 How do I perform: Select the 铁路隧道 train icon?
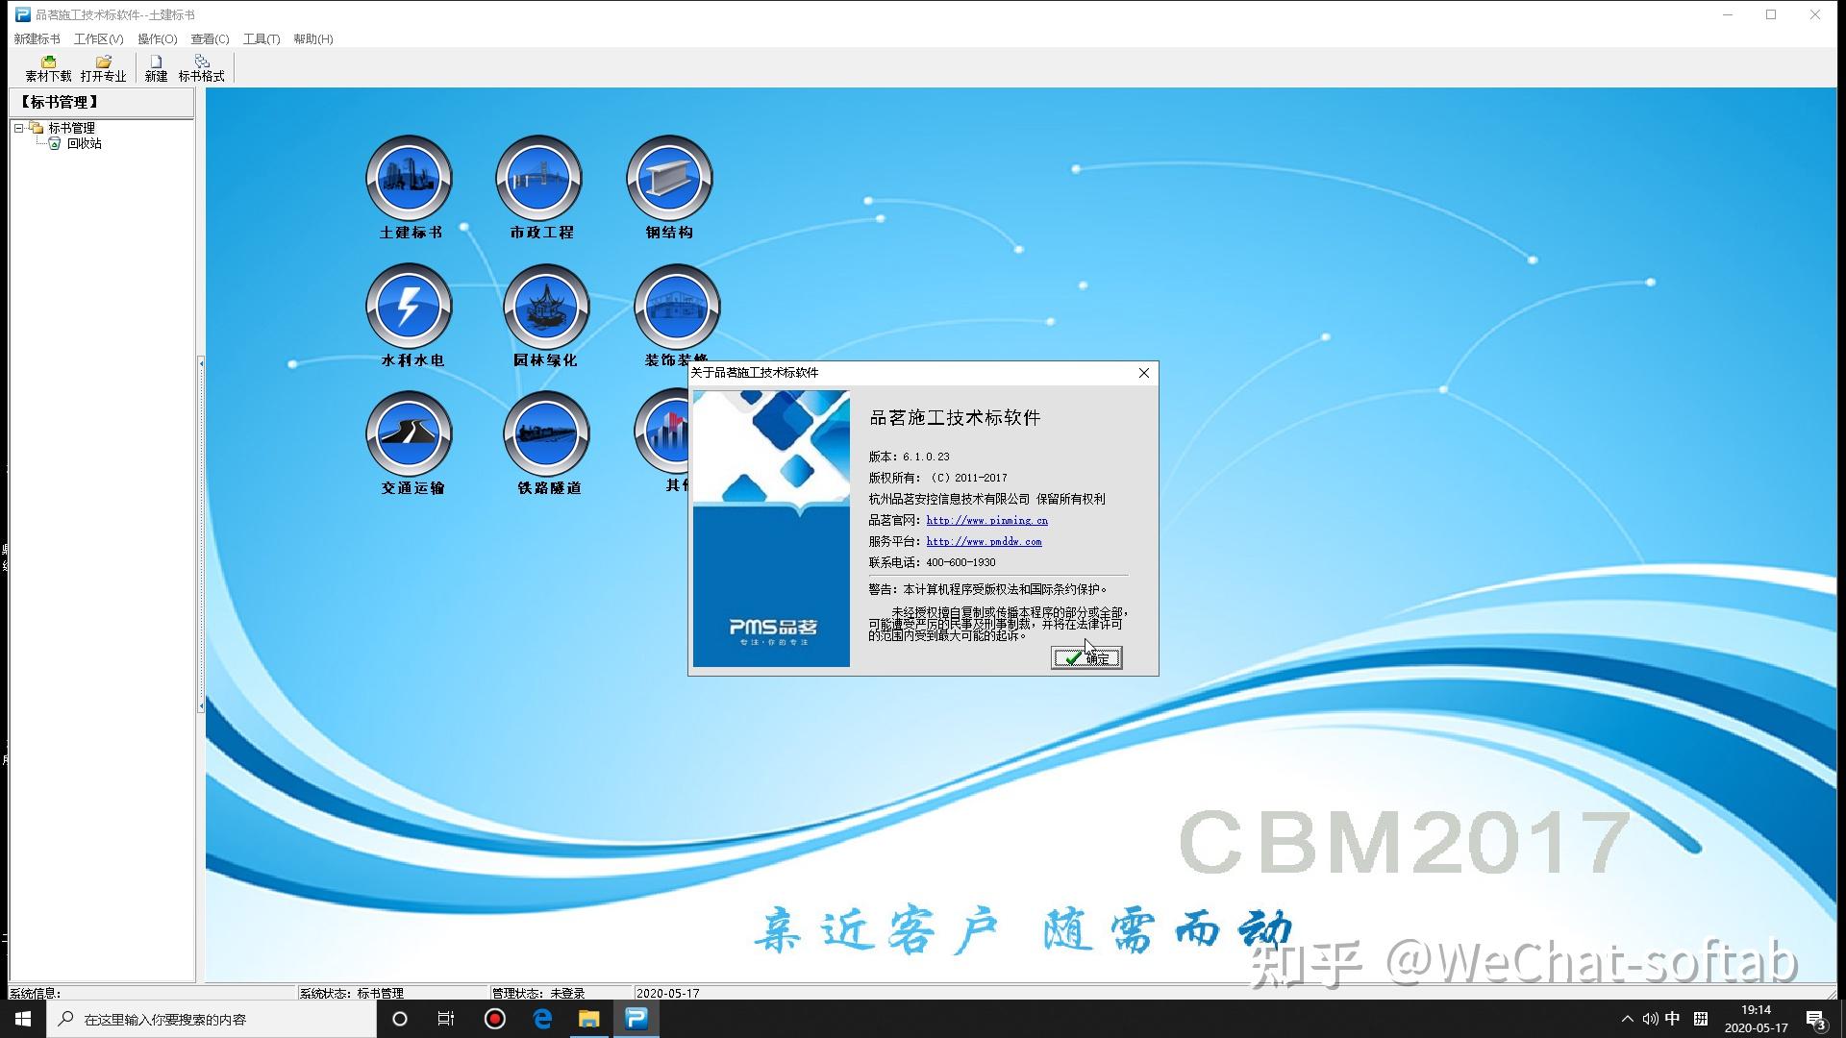pyautogui.click(x=546, y=434)
